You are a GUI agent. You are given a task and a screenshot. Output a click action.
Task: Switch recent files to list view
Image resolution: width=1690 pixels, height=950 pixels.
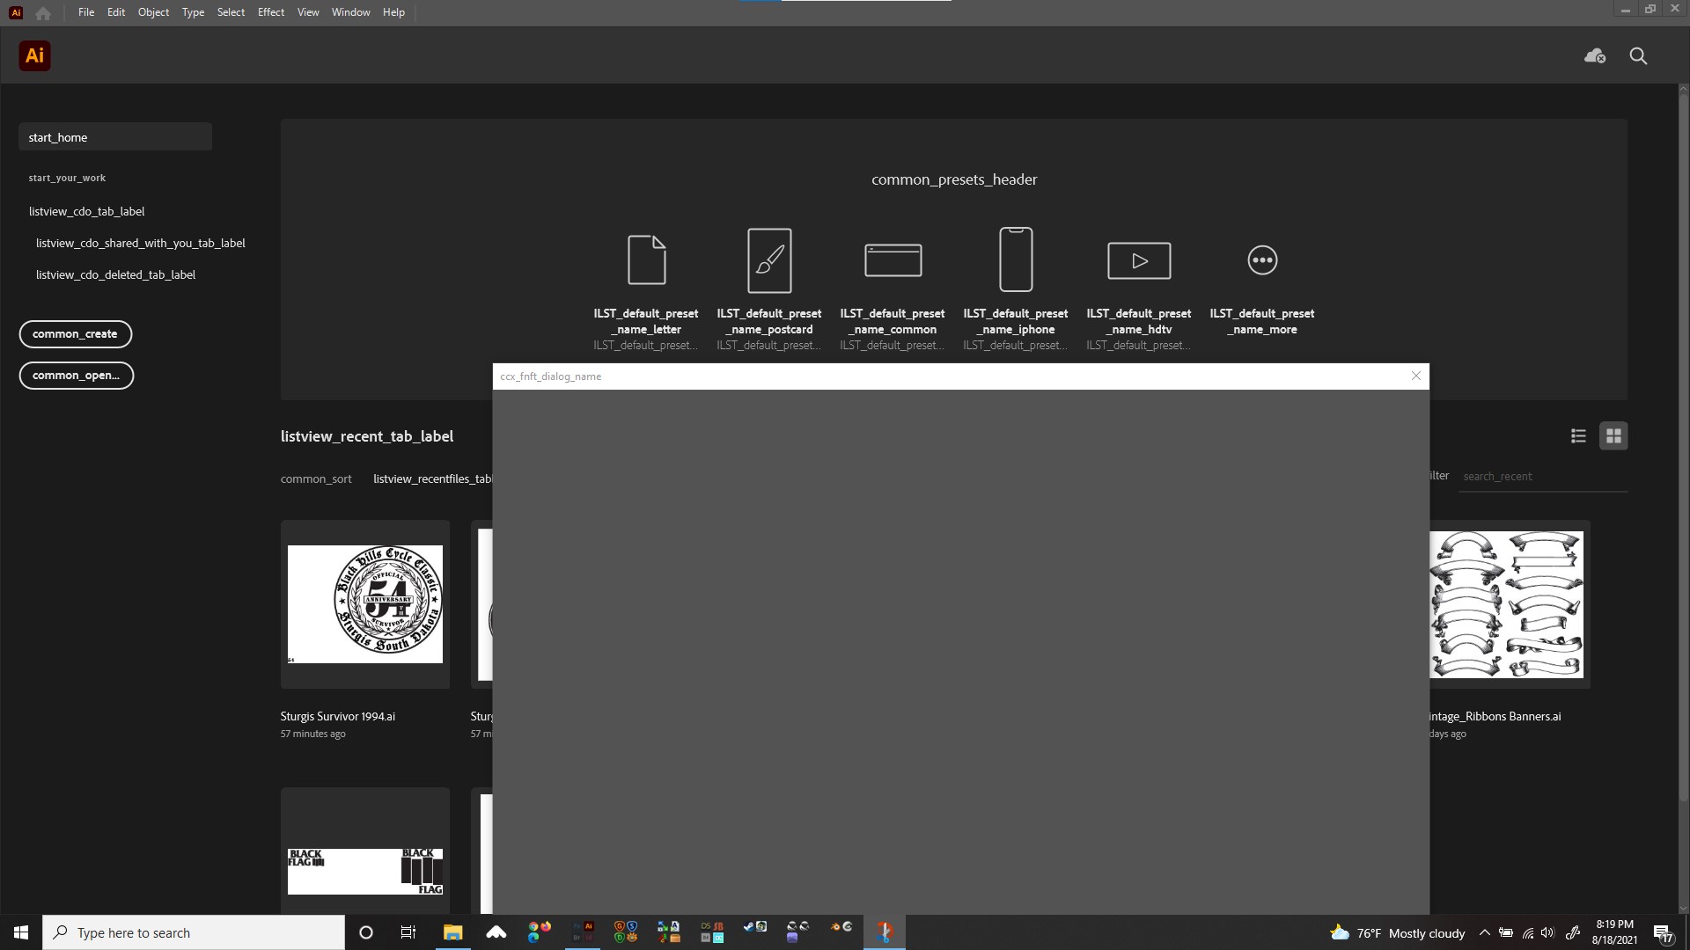pos(1578,435)
